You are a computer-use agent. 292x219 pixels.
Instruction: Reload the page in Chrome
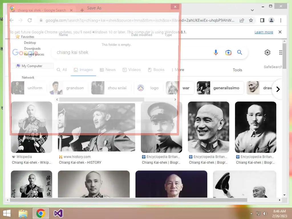click(x=30, y=20)
